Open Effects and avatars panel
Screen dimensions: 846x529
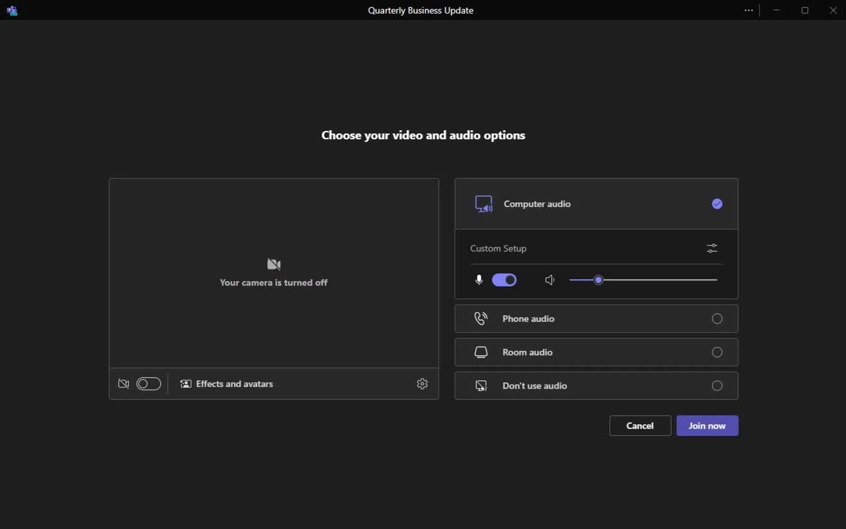coord(227,384)
